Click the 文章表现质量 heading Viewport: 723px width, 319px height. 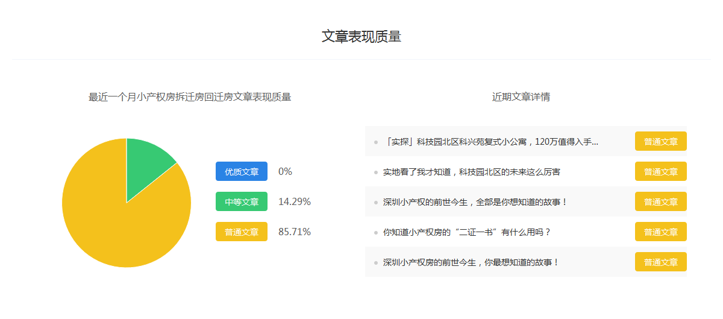361,36
